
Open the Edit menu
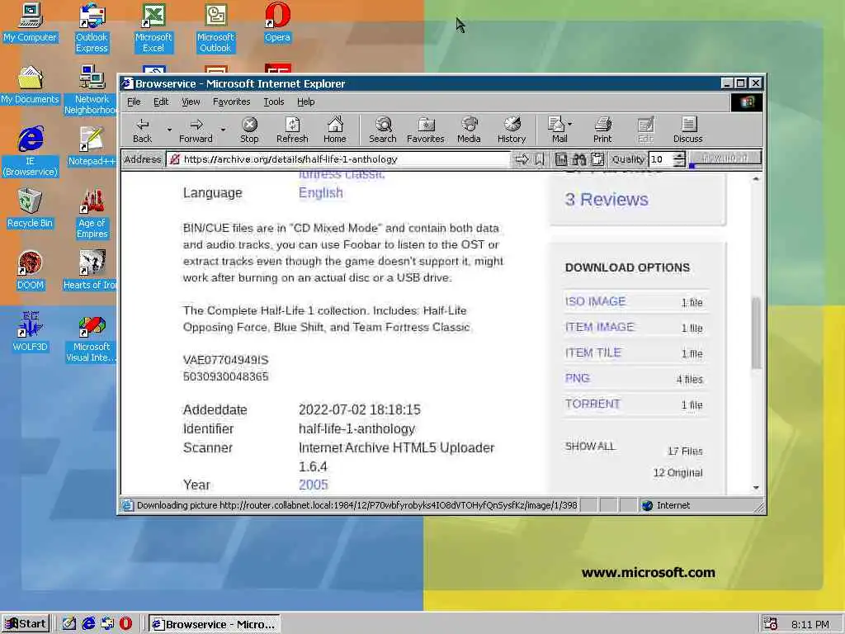[x=161, y=102]
